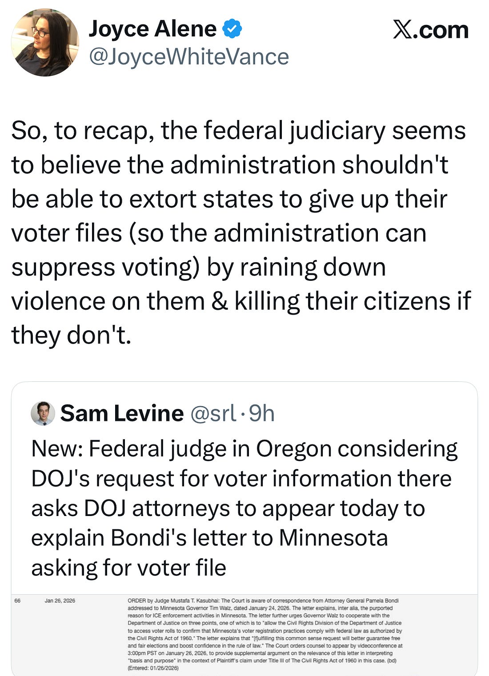Viewport: 489px width, 676px height.
Task: Click the X logo in the header
Action: (x=403, y=30)
